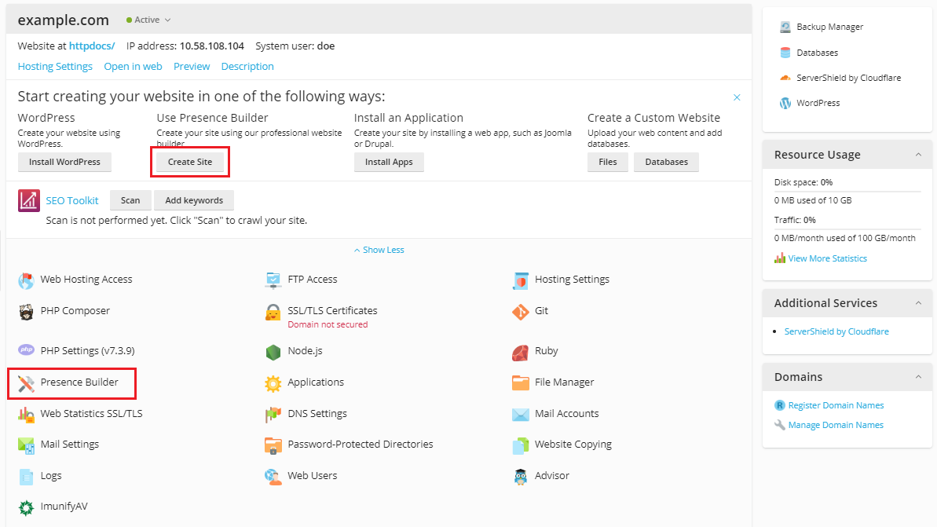Click Register Domain Names R icon
Viewport: 937px width, 527px height.
[780, 406]
